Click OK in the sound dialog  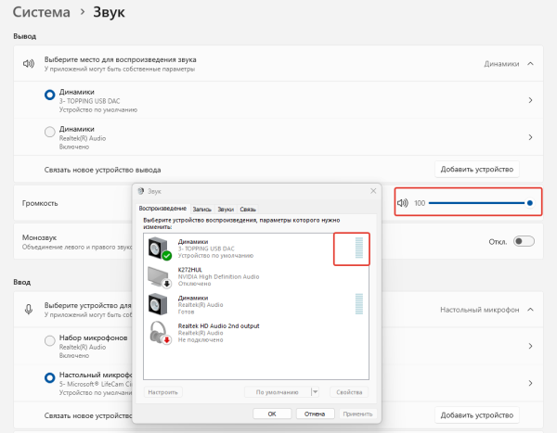[272, 414]
